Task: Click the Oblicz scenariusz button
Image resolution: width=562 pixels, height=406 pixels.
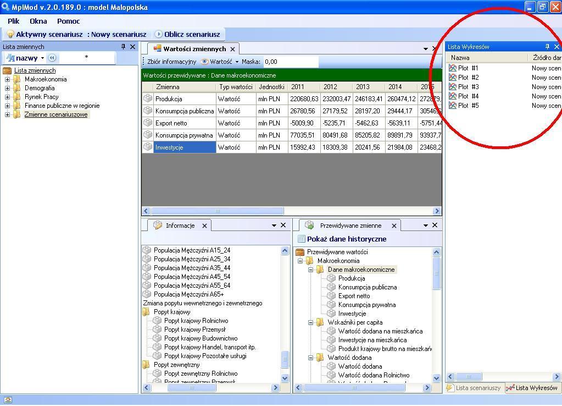Action: pos(187,35)
